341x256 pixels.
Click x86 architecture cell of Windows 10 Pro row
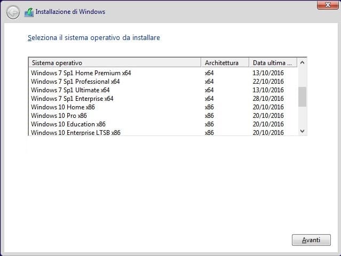[209, 116]
